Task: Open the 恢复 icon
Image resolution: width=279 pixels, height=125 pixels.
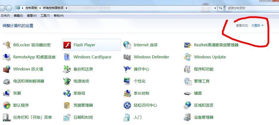Action: 7,93
